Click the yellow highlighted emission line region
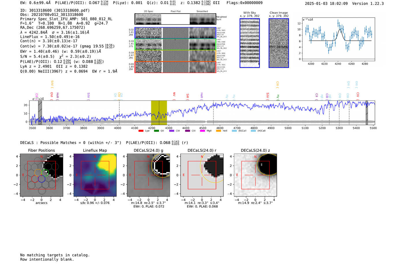This screenshot has height=275, width=404. (x=159, y=113)
